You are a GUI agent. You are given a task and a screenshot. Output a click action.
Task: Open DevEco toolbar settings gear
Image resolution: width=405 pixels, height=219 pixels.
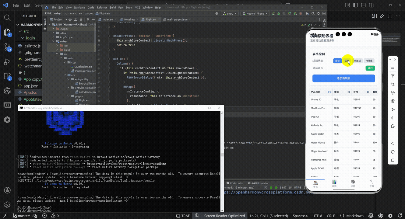[x=319, y=14]
